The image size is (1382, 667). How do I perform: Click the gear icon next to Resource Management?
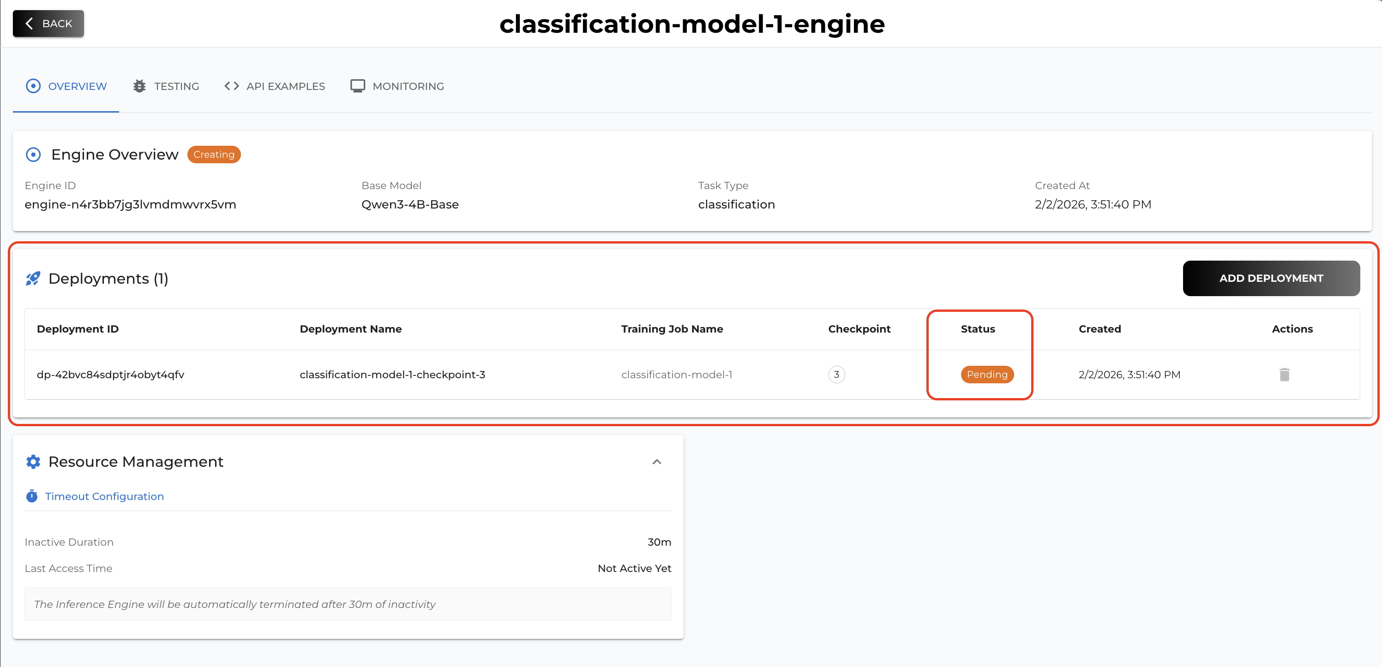33,462
